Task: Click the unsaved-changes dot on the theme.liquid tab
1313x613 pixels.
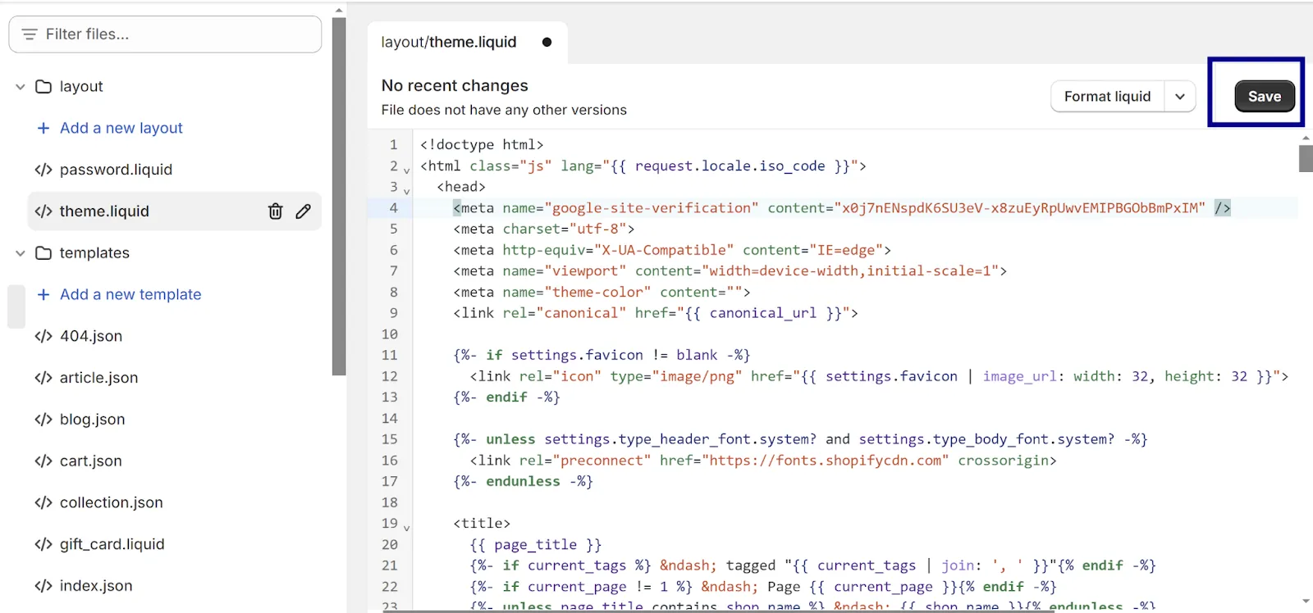Action: tap(547, 42)
